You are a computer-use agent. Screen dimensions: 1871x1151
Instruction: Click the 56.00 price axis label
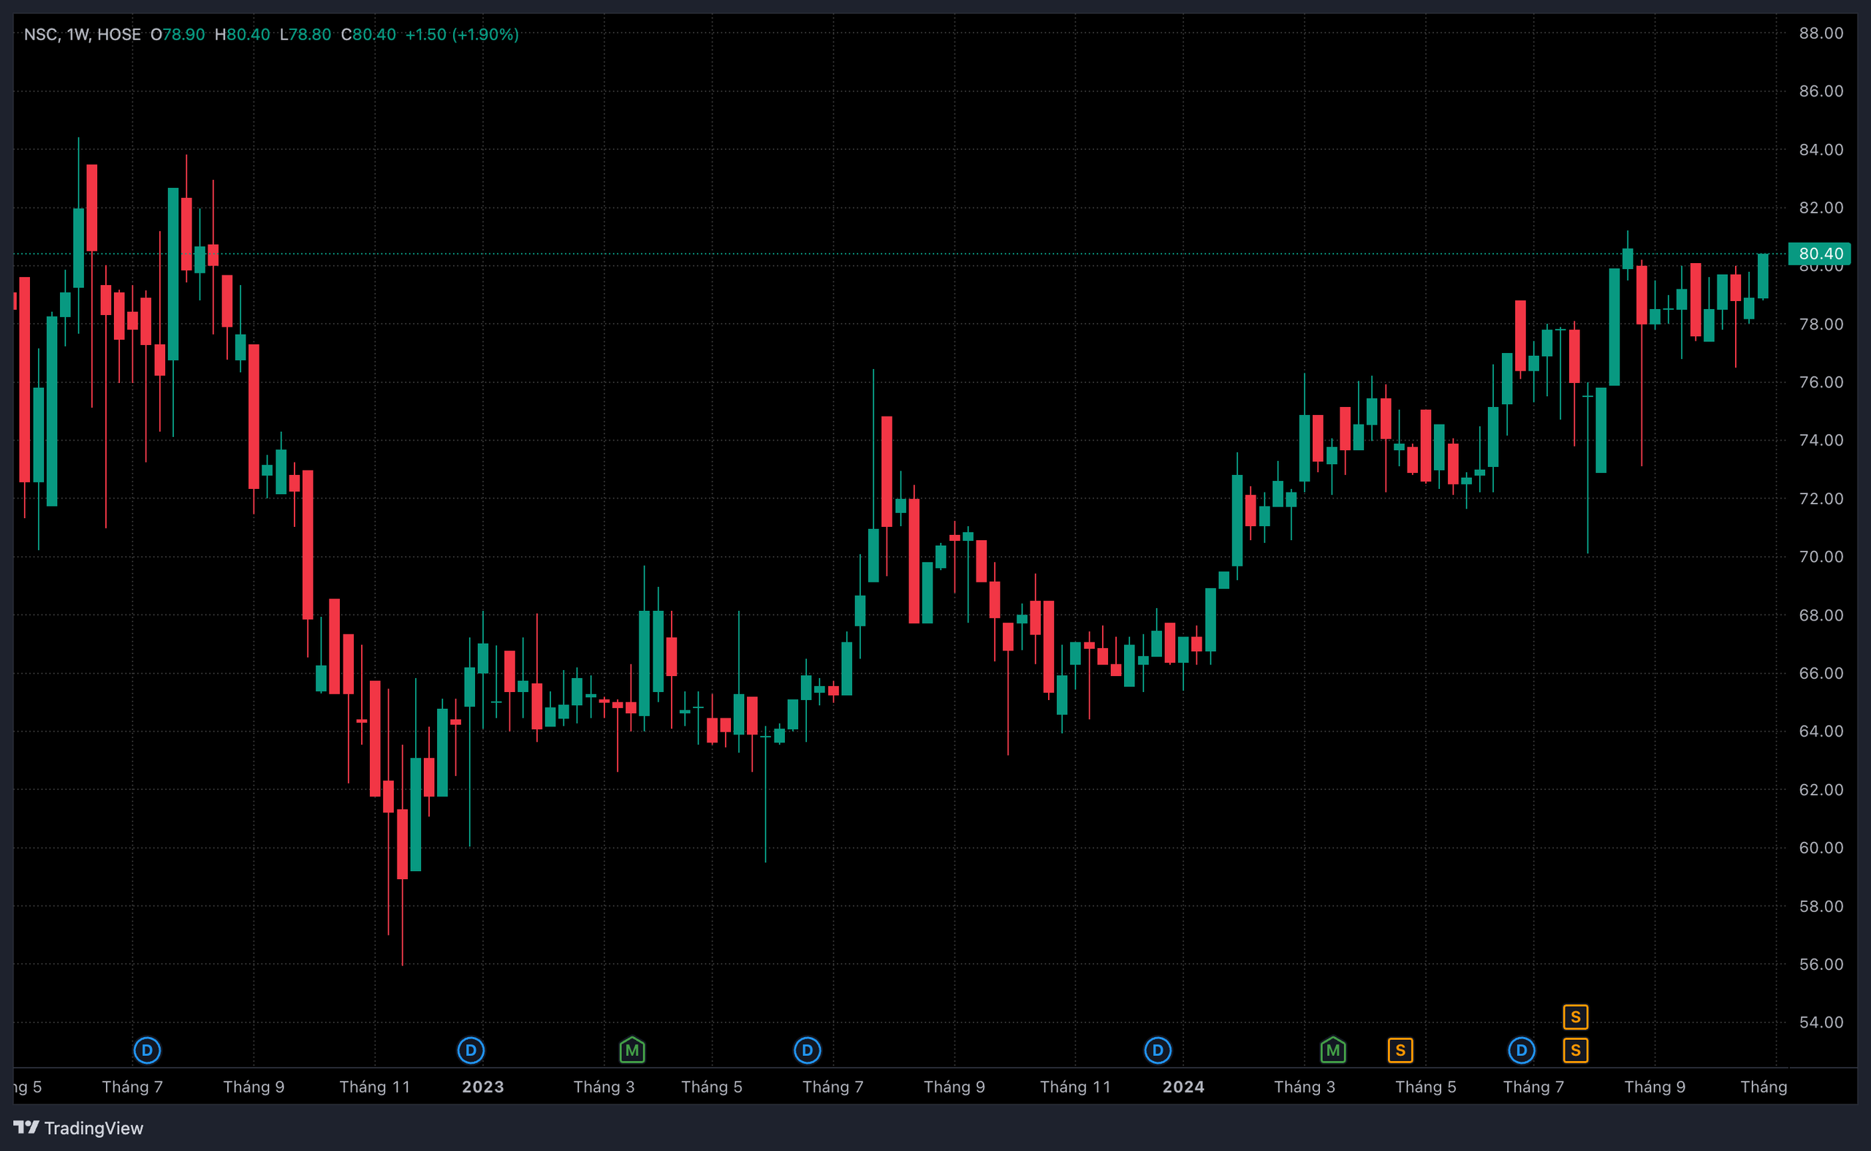(x=1821, y=963)
